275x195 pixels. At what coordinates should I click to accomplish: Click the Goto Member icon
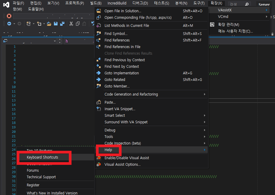pyautogui.click(x=99, y=86)
